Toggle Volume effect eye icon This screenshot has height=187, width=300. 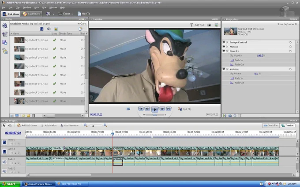224,69
